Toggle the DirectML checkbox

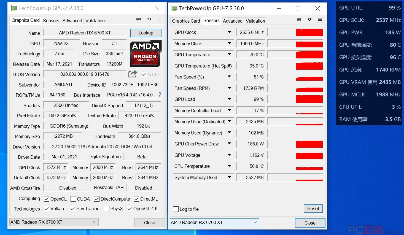coord(136,199)
